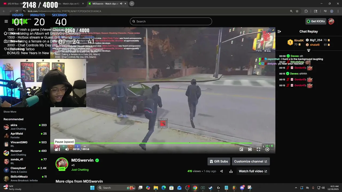Open recommended channel skira

coord(25,127)
